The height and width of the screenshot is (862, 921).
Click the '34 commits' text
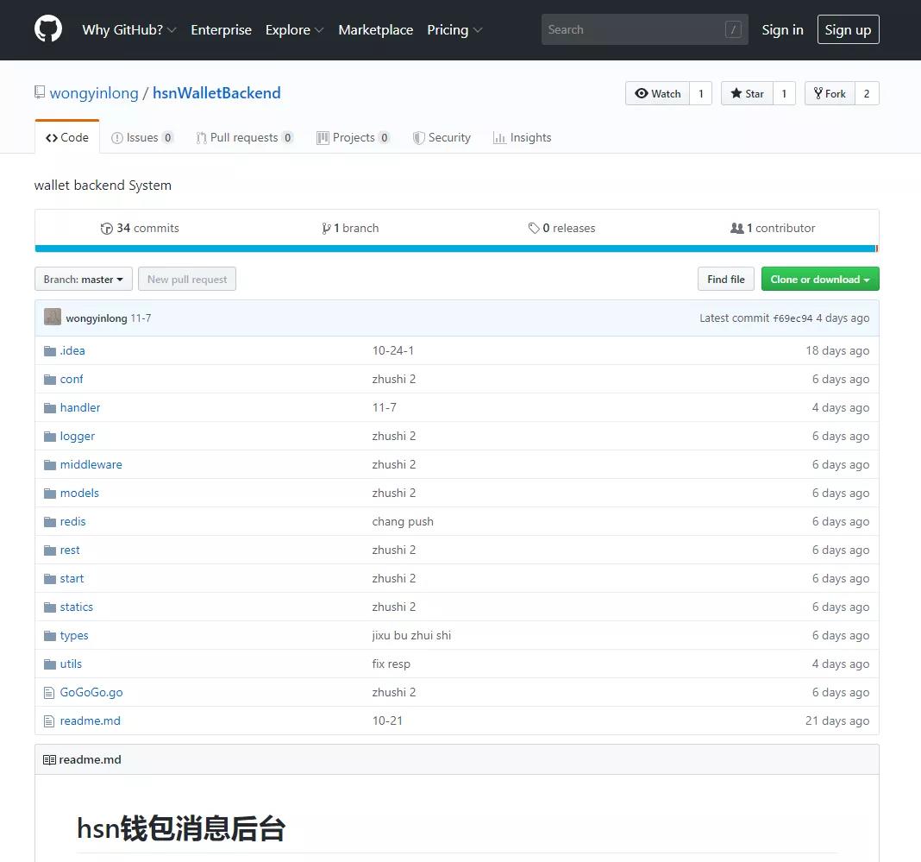tap(147, 228)
